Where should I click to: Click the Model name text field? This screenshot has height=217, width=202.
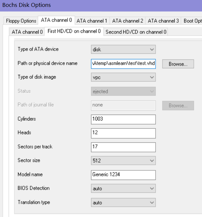click(x=123, y=175)
